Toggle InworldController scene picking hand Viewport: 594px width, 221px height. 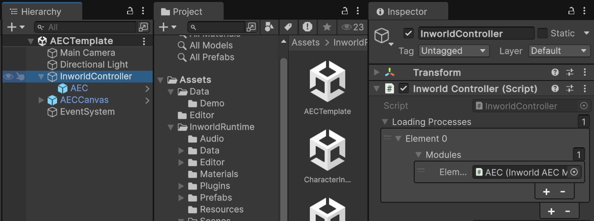(20, 76)
